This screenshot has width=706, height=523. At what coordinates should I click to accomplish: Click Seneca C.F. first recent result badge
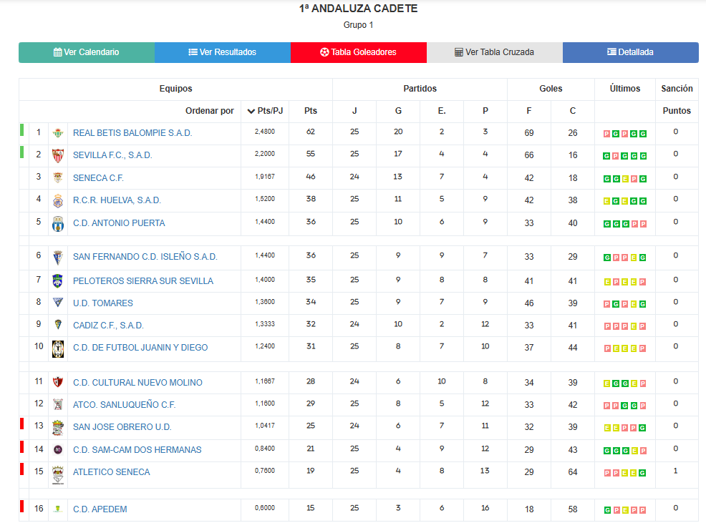click(x=607, y=179)
